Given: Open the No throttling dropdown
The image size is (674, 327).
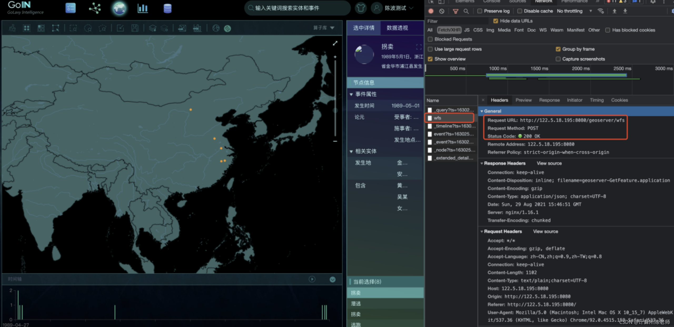Looking at the screenshot, I should click(x=574, y=11).
